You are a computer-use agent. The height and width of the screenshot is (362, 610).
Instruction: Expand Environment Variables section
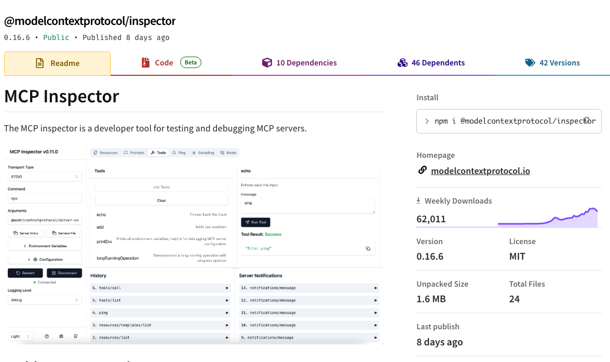click(45, 246)
